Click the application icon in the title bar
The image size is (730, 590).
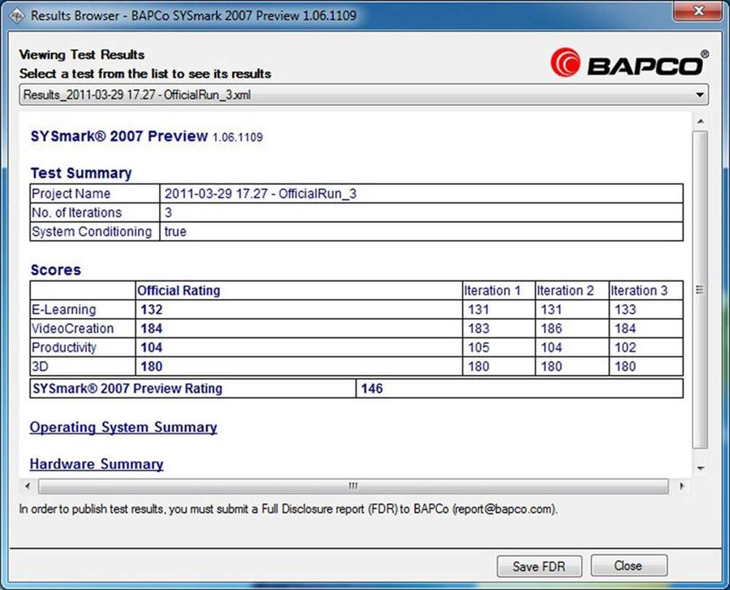coord(18,15)
